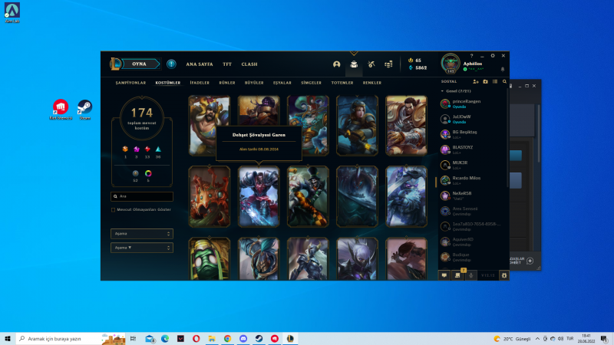Select the green-masked Amumu skin card in bottom row

(x=210, y=259)
